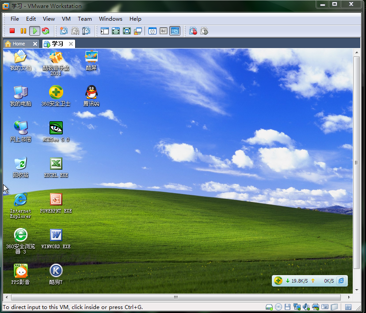This screenshot has height=313, width=366.
Task: Click the scroll left arrow
Action: (x=7, y=297)
